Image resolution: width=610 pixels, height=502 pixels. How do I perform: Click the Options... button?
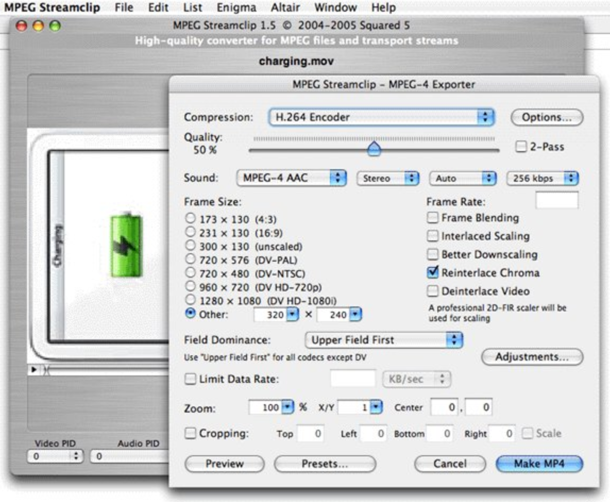pos(547,117)
